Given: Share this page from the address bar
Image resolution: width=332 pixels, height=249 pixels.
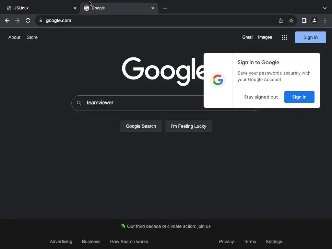Looking at the screenshot, I should pyautogui.click(x=281, y=20).
